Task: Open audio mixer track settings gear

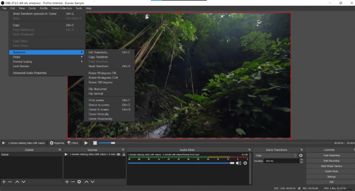Action: click(x=245, y=163)
